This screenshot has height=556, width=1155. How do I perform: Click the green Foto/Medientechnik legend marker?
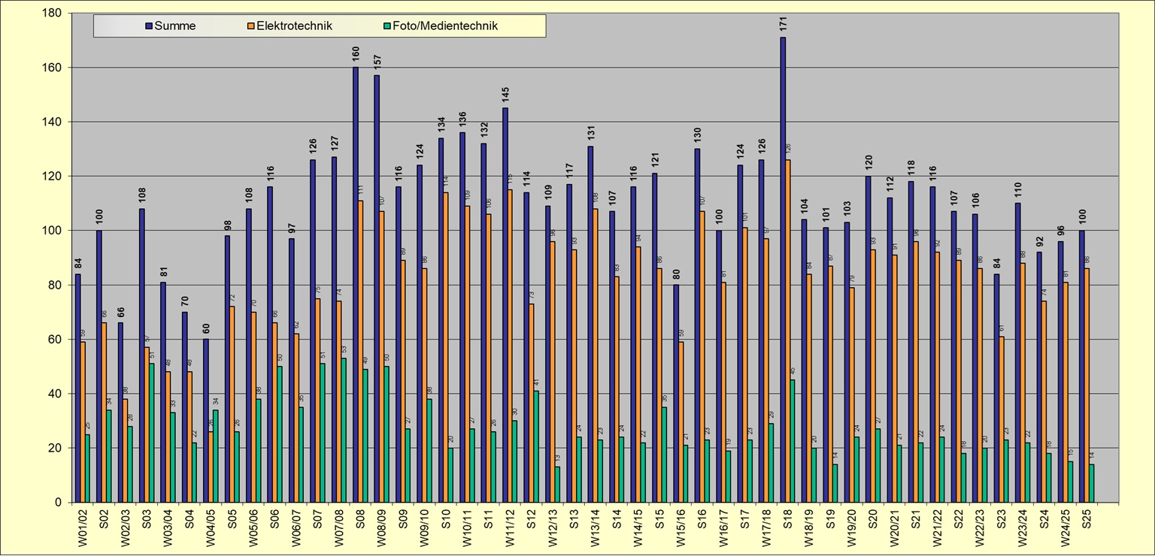pyautogui.click(x=387, y=26)
